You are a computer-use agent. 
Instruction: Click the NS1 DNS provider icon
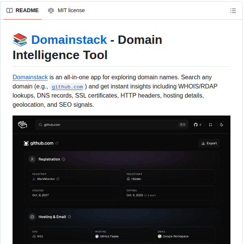tap(34, 236)
